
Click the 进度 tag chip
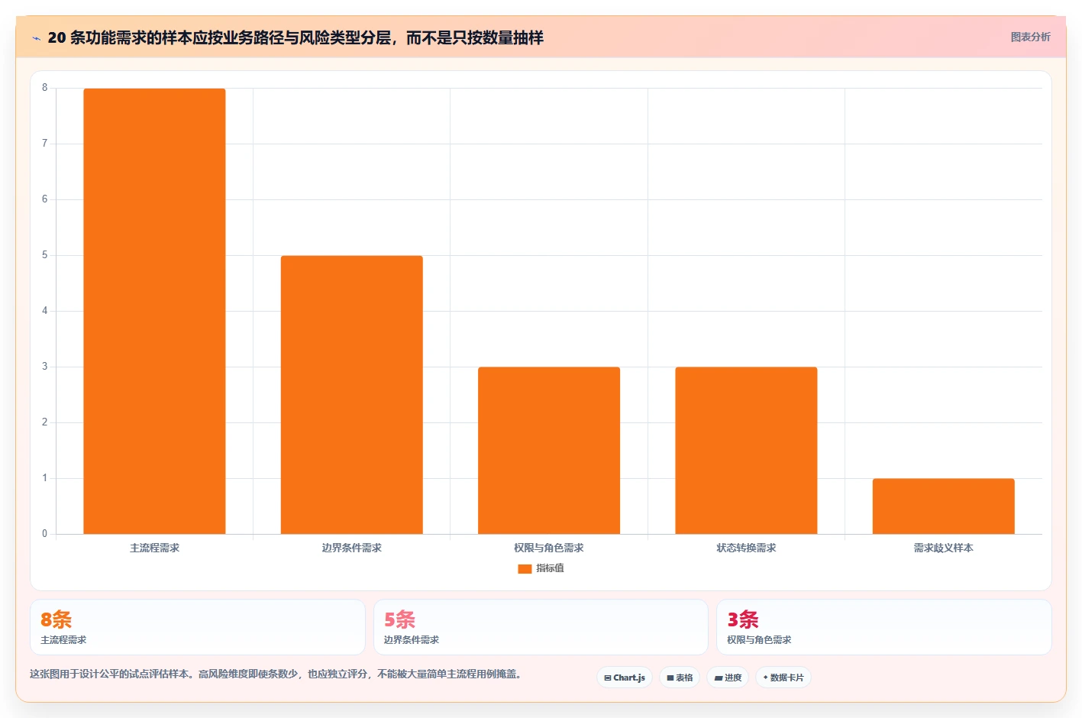click(x=728, y=678)
